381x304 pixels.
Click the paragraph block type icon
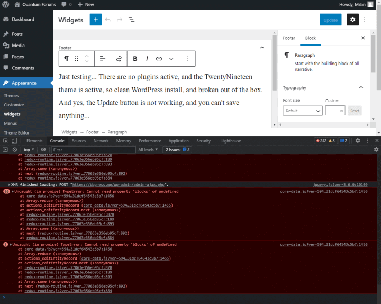pos(66,59)
